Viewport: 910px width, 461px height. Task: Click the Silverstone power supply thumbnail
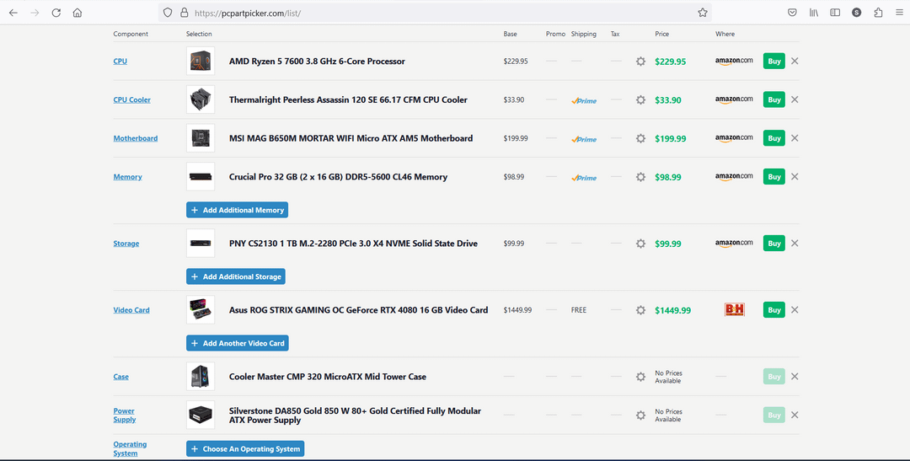point(201,415)
